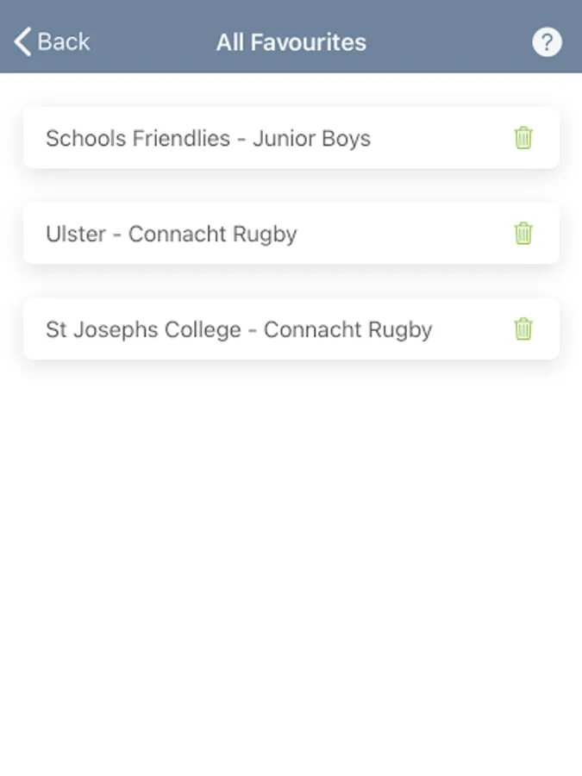Viewport: 582px width, 776px height.
Task: Click the back chevron arrow icon
Action: pos(22,41)
